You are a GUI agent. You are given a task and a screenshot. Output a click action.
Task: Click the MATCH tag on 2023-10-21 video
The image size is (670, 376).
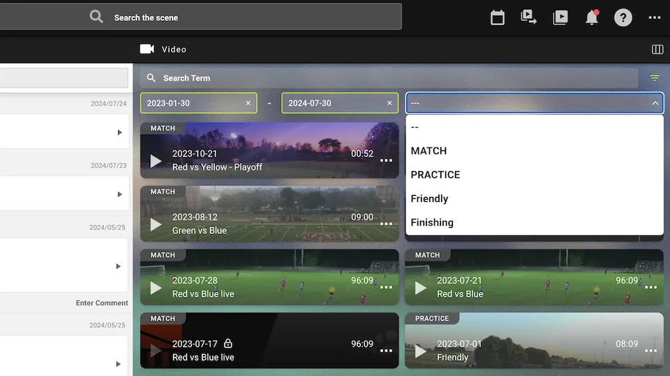pyautogui.click(x=163, y=128)
